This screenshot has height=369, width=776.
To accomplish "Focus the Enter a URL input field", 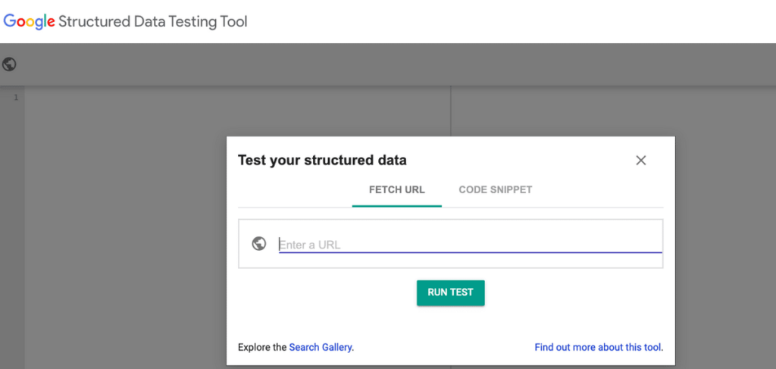I will (x=470, y=244).
